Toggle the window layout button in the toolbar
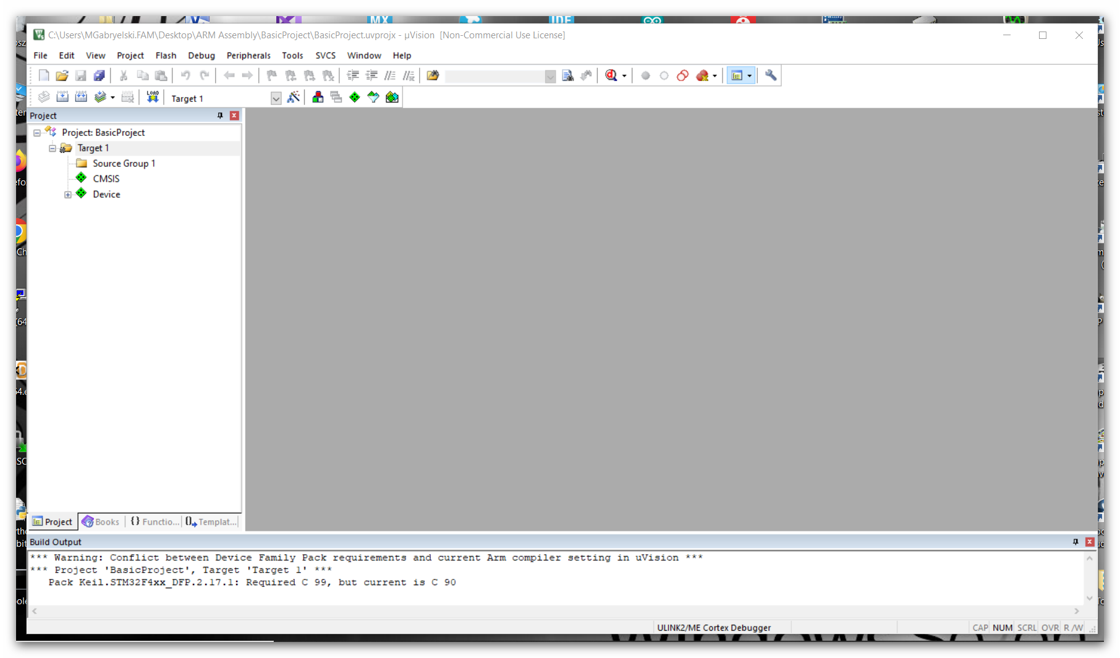Viewport: 1120px width, 658px height. click(x=737, y=75)
